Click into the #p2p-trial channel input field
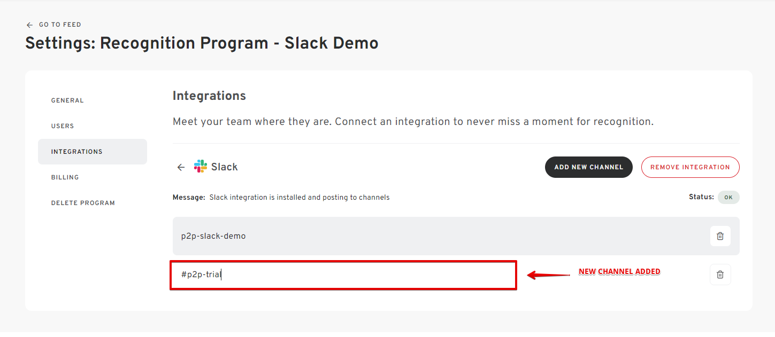Image resolution: width=775 pixels, height=337 pixels. click(x=343, y=275)
